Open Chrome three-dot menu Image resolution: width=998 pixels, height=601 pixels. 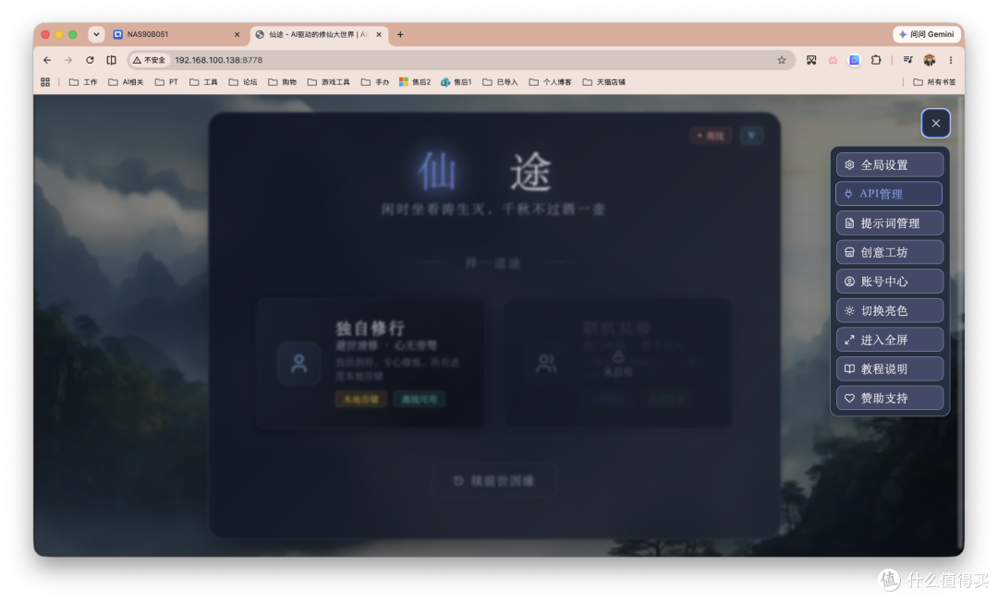click(951, 60)
